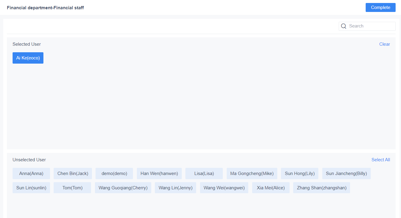Add demo(demo) to selected users
Image resolution: width=401 pixels, height=218 pixels.
[114, 173]
